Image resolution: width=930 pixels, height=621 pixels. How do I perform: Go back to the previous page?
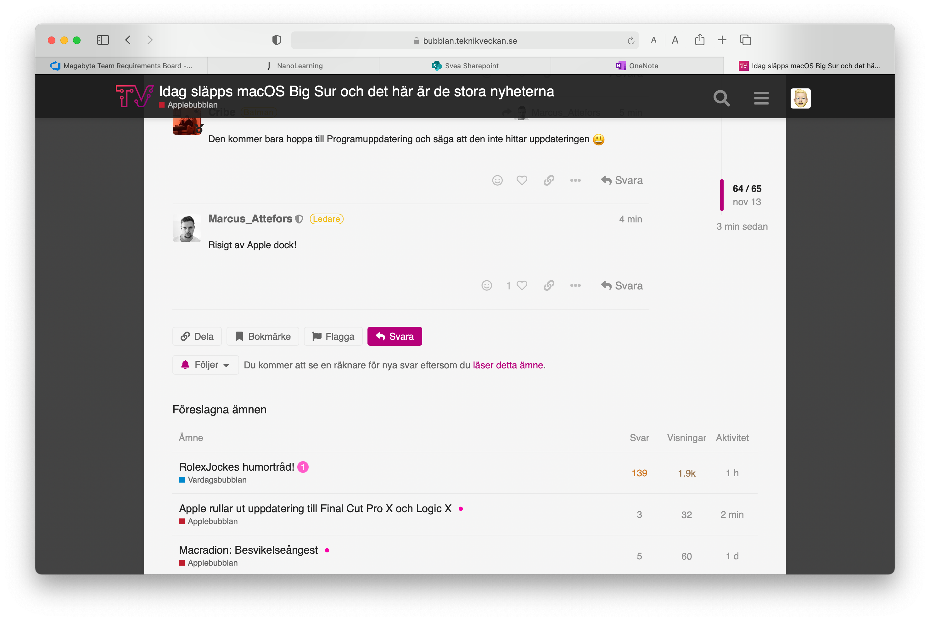128,40
